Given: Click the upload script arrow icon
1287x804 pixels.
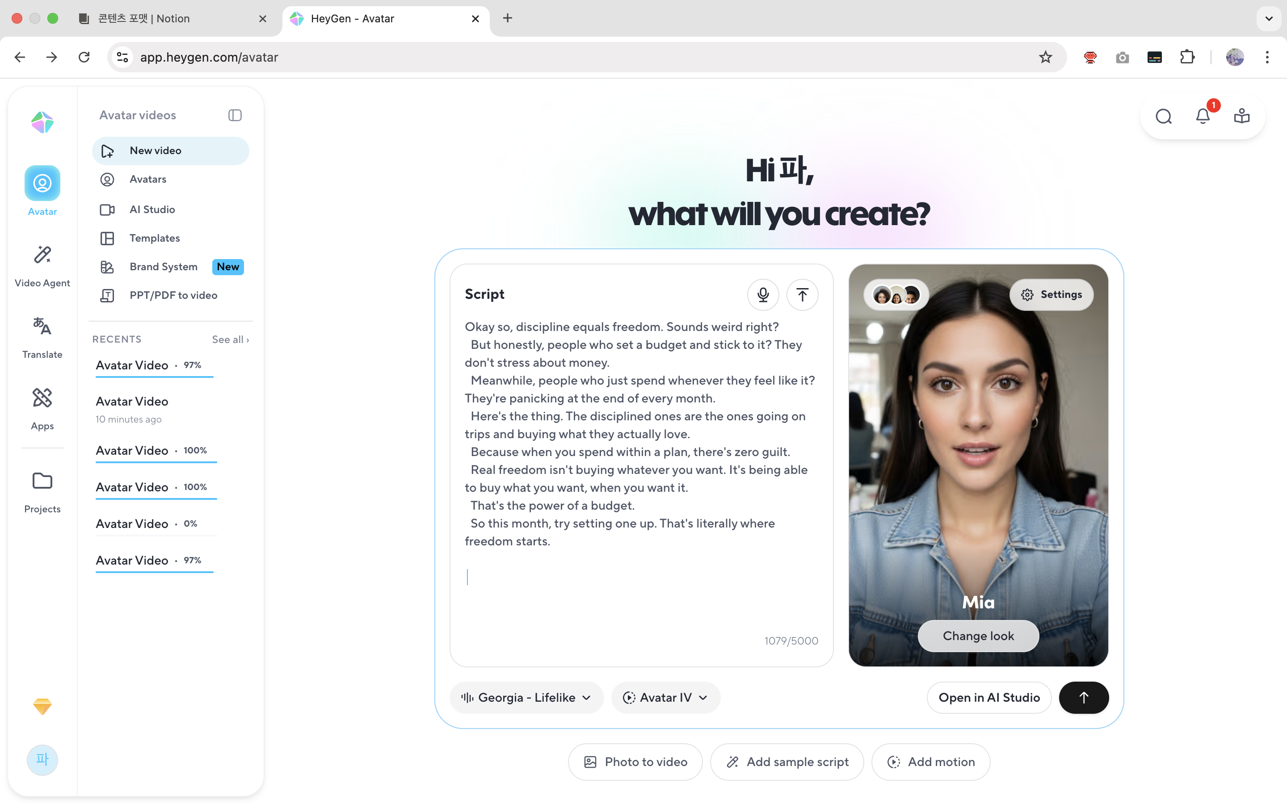Looking at the screenshot, I should (802, 295).
